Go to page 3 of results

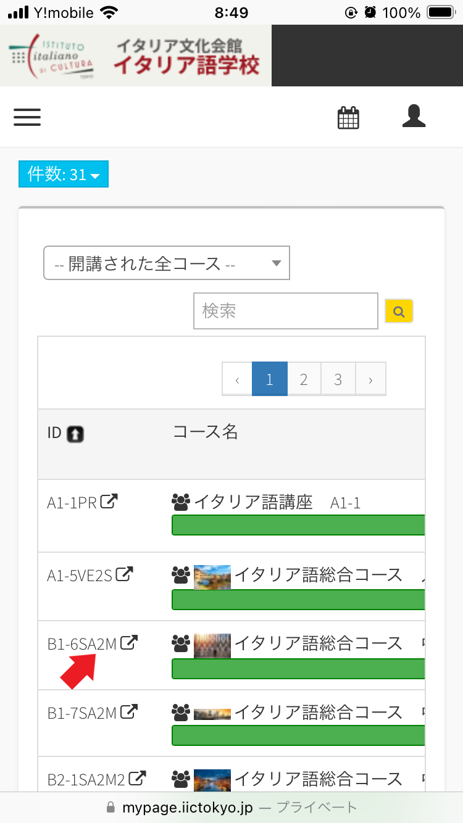[x=338, y=379]
